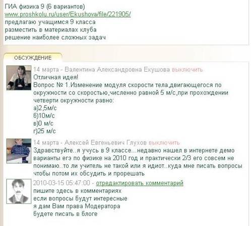Click выключить next to Алексей Глухов's comment
The width and height of the screenshot is (251, 226).
[x=164, y=143]
